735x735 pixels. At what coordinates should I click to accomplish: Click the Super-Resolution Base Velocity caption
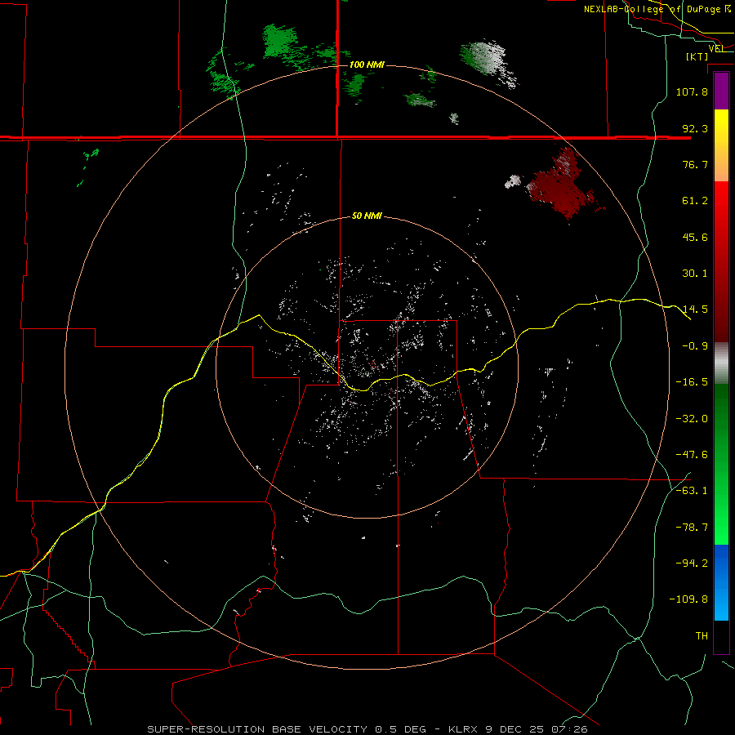point(367,729)
